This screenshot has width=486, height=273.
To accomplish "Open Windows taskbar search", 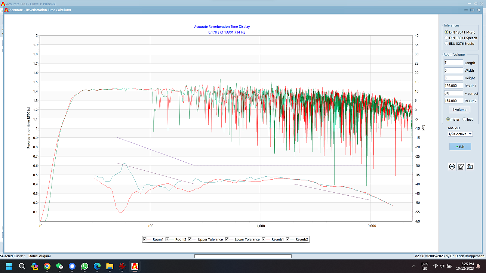I will pos(22,266).
